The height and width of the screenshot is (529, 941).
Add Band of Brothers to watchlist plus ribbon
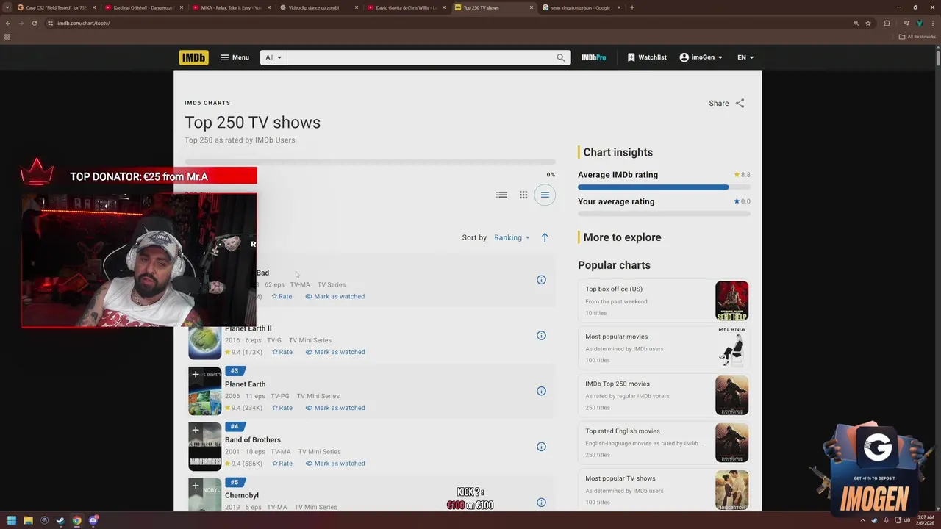pos(196,431)
